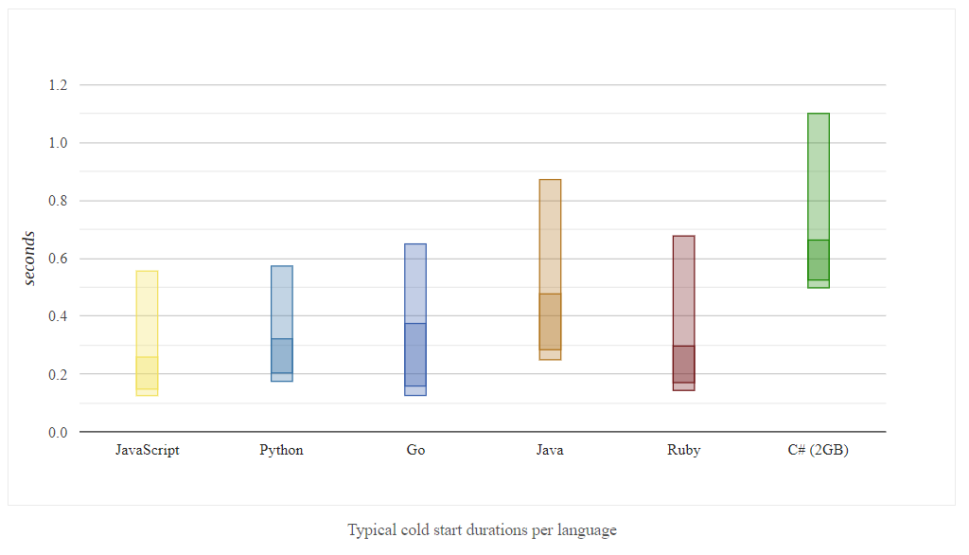Click the 0.0 y-axis tick label
969x555 pixels.
pyautogui.click(x=58, y=433)
